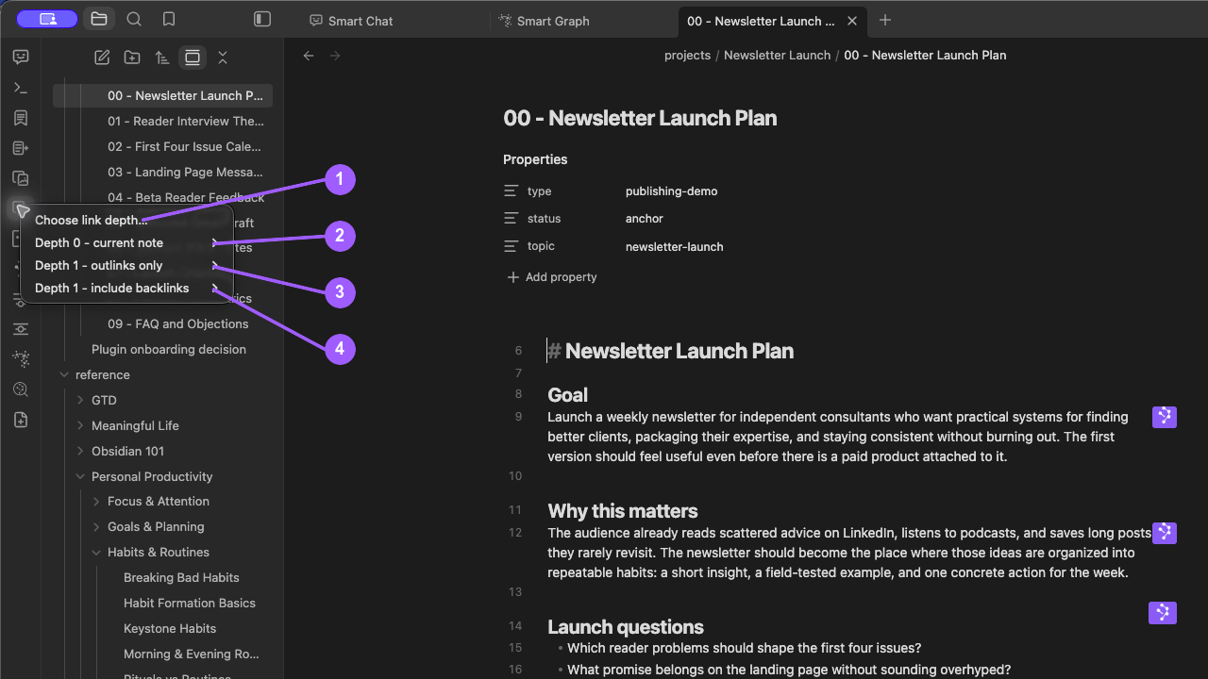
Task: Click projects in the breadcrumb
Action: tap(687, 56)
